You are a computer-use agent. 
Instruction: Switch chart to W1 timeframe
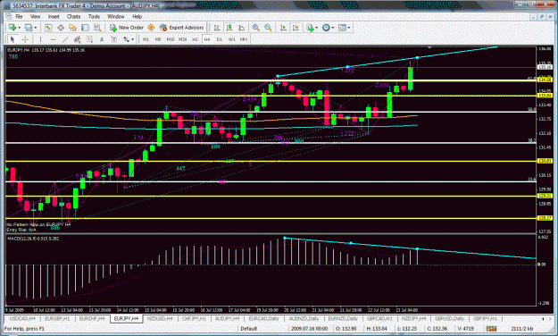(231, 39)
